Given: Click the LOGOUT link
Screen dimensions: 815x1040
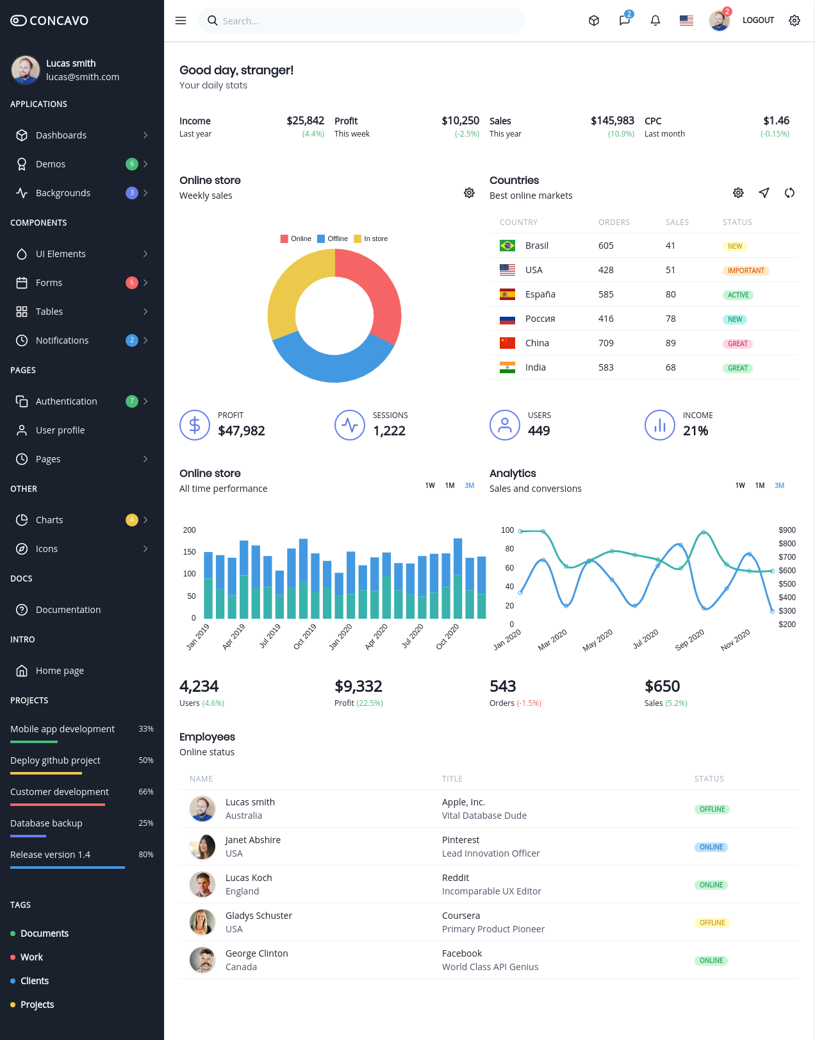Looking at the screenshot, I should (759, 21).
